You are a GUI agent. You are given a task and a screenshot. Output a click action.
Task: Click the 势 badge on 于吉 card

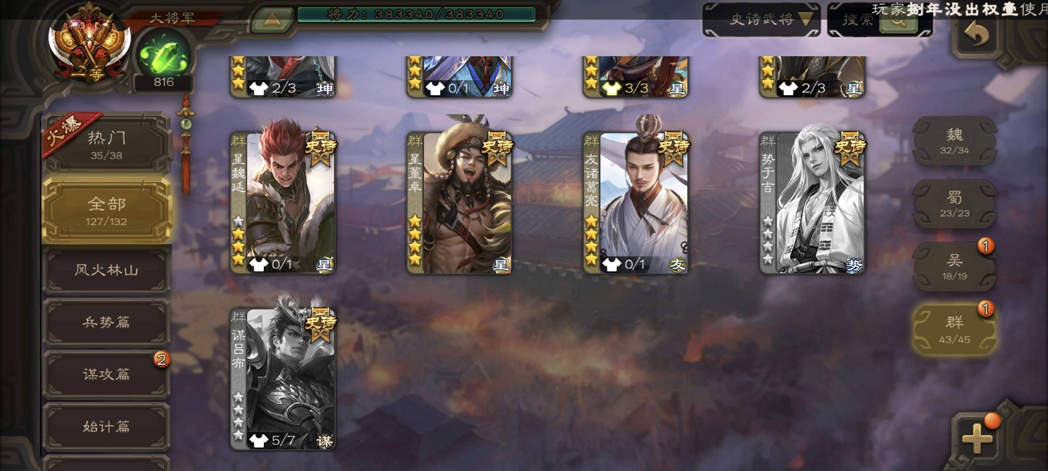[x=853, y=264]
